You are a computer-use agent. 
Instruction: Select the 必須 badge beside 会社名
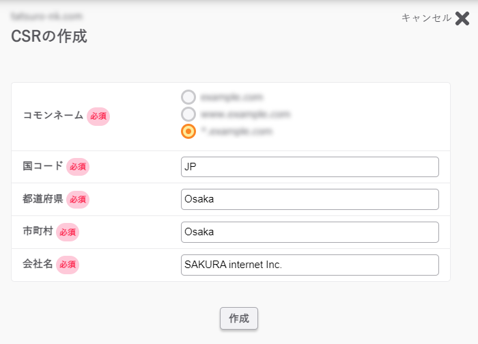[x=68, y=265]
